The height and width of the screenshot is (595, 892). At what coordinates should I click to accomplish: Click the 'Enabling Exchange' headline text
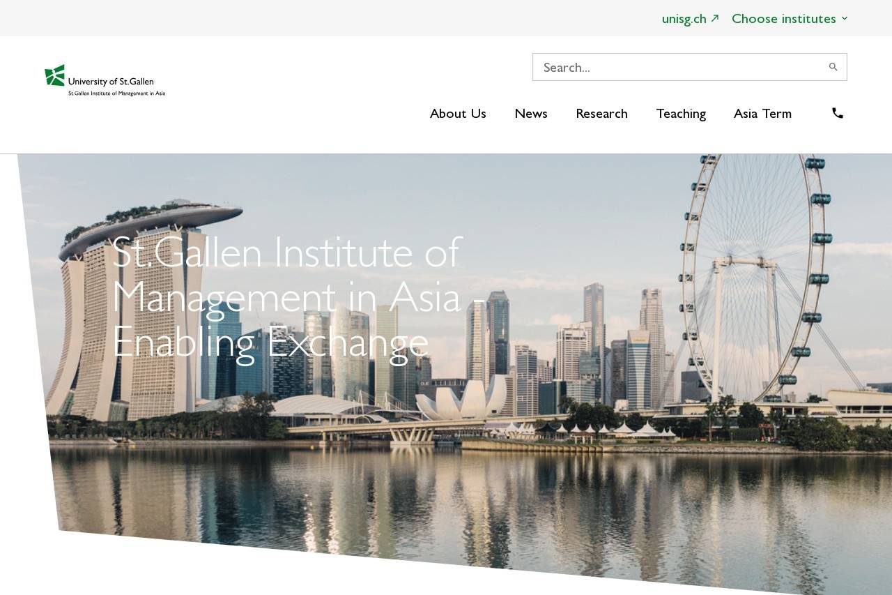(270, 342)
